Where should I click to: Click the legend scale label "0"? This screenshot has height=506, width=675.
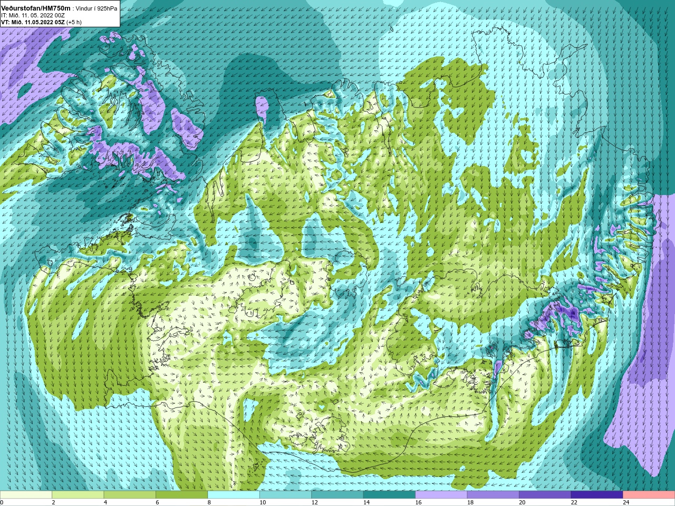tap(2, 503)
